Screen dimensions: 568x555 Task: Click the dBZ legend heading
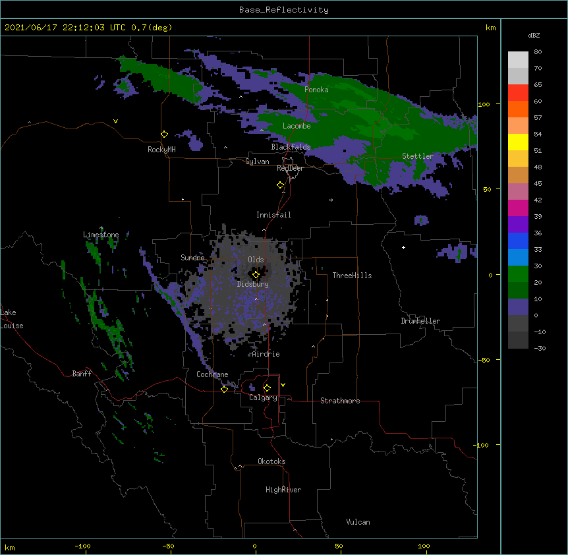pos(534,35)
